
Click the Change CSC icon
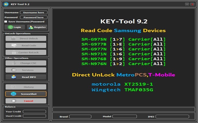pyautogui.click(x=14, y=63)
